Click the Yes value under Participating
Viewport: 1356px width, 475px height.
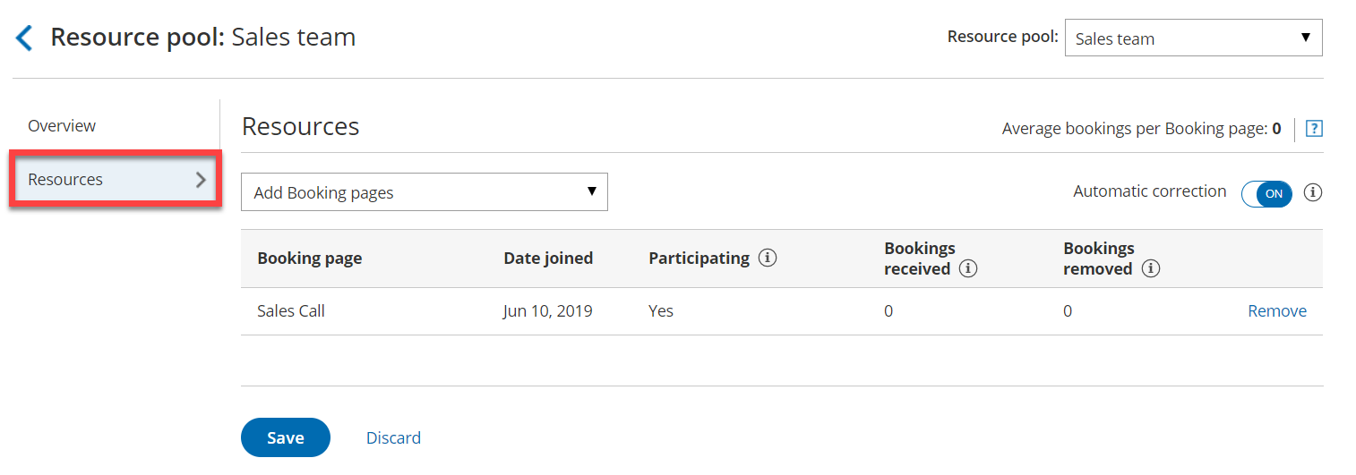(x=661, y=311)
